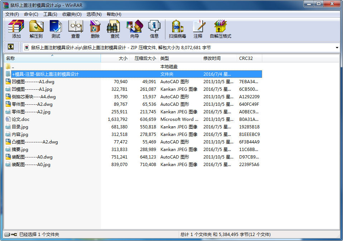Click the 查看 (View) toolbar icon
Image resolution: width=343 pixels, height=241 pixels.
coord(76,26)
